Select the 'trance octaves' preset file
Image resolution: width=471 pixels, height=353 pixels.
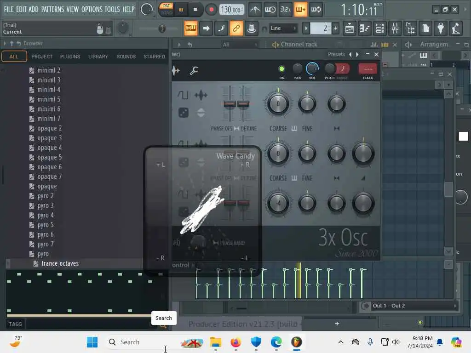coord(60,263)
